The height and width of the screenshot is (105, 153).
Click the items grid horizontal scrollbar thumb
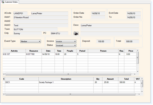(x=70, y=94)
